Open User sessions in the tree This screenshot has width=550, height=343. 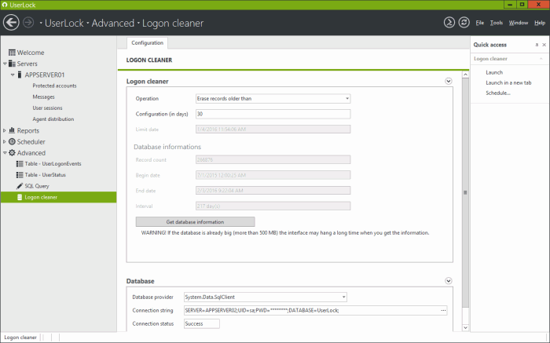pyautogui.click(x=47, y=108)
